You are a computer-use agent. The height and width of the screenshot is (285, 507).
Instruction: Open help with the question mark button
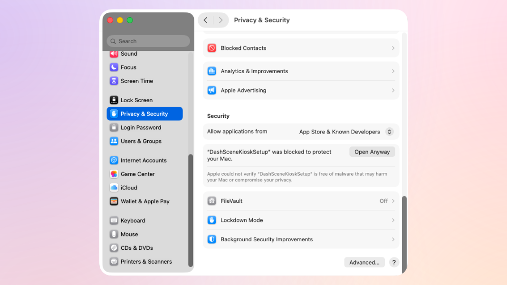click(394, 262)
